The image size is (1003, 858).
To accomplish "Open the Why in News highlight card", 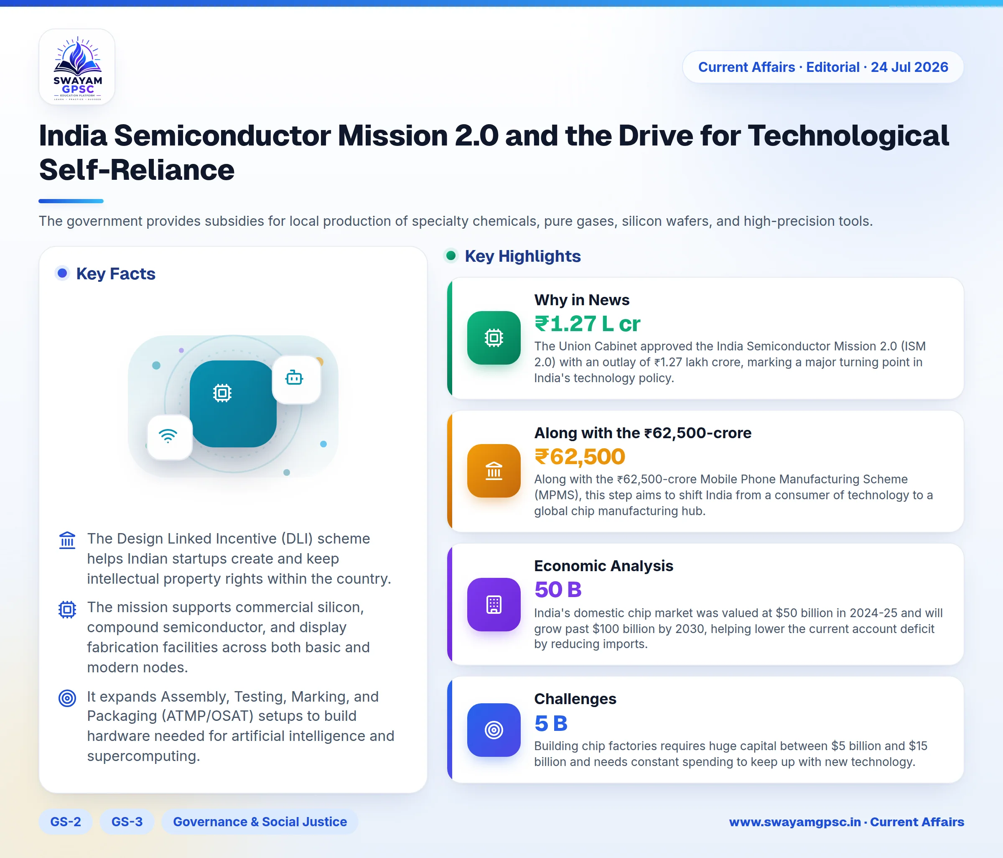I will [706, 338].
